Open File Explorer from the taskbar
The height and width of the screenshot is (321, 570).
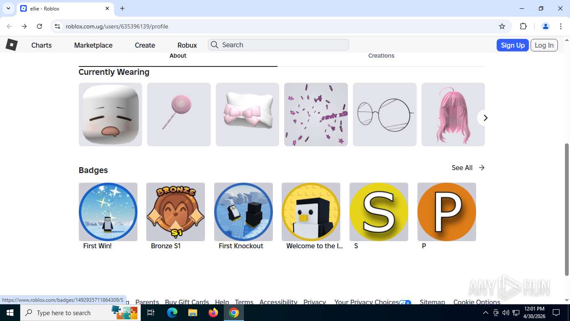[192, 313]
